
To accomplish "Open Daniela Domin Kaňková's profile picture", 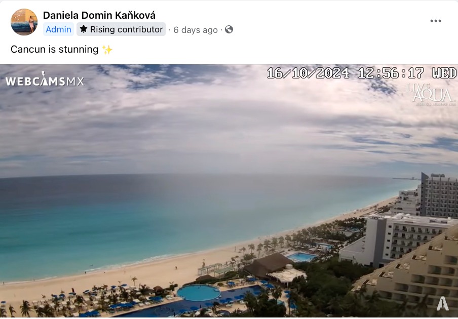I will tap(24, 22).
